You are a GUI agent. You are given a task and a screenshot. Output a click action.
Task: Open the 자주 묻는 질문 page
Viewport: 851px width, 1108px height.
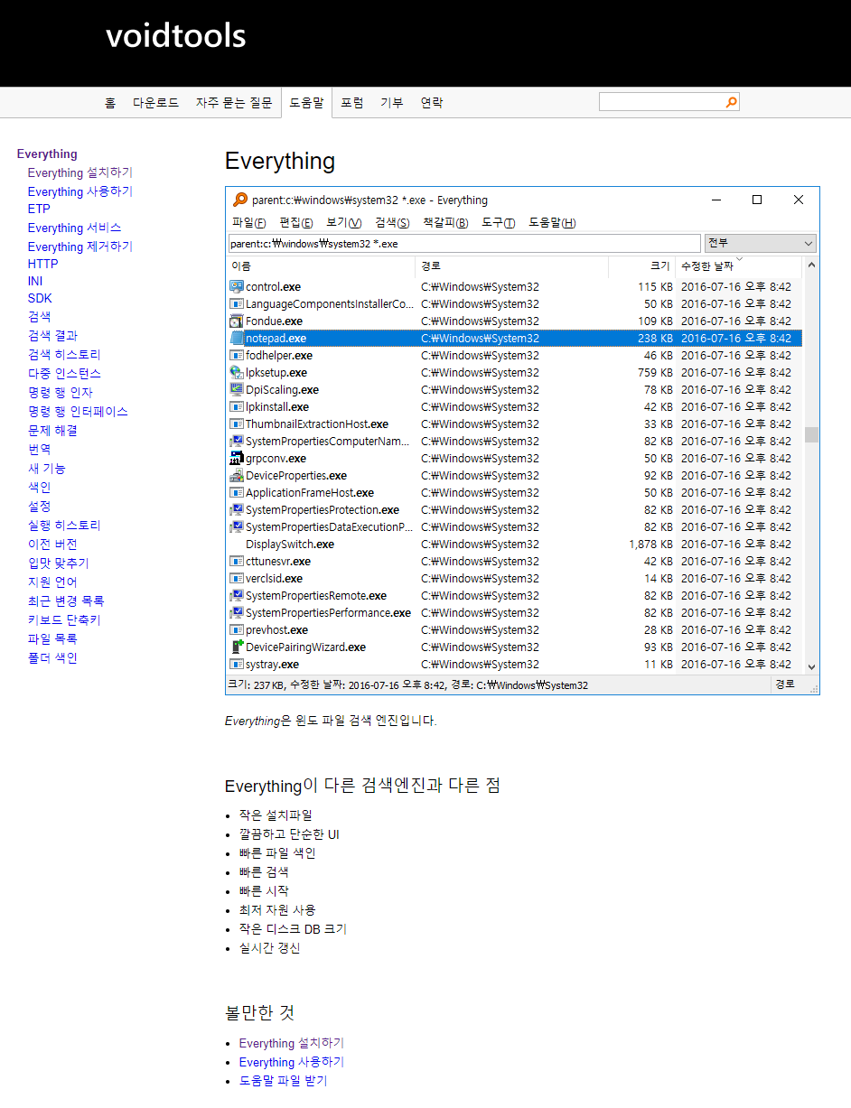(x=234, y=103)
